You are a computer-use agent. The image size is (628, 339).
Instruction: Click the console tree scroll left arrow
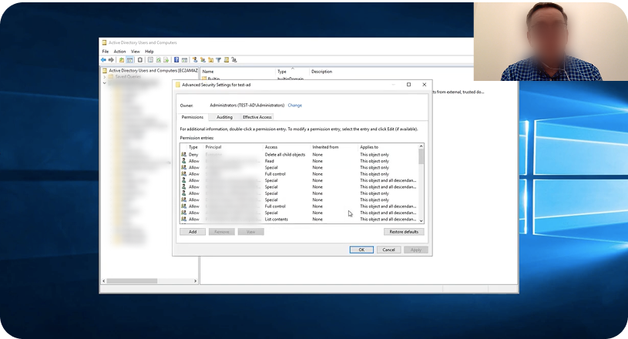point(104,281)
